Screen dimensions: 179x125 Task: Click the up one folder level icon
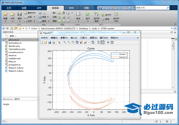tap(12, 28)
